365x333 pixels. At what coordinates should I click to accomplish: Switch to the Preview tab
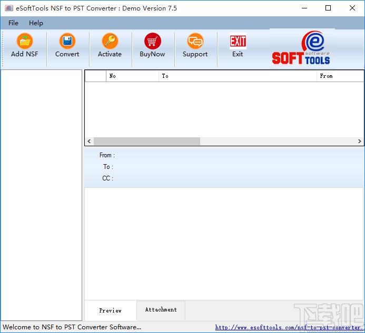pos(110,310)
